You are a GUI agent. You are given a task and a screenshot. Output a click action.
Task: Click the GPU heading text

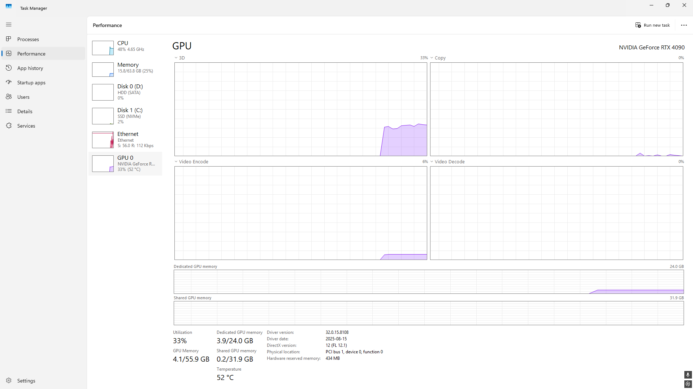(182, 46)
